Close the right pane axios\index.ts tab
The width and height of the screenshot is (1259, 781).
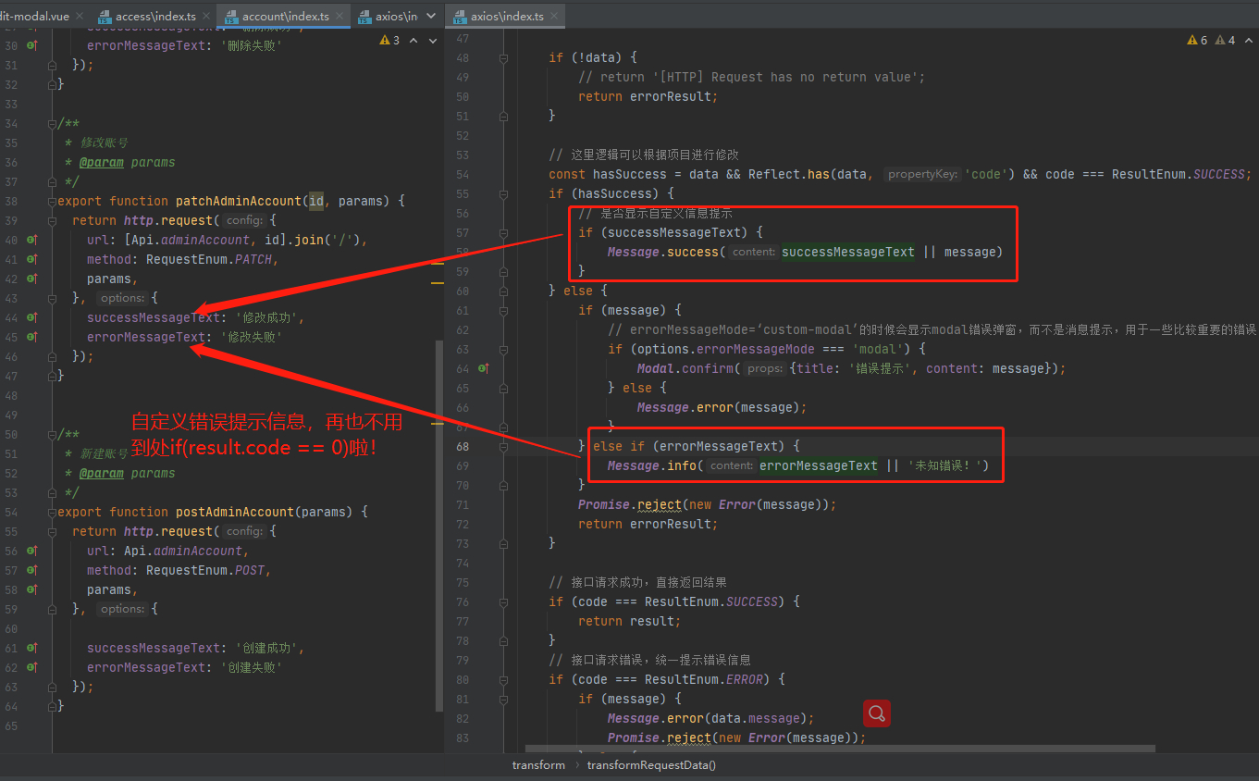(x=555, y=17)
